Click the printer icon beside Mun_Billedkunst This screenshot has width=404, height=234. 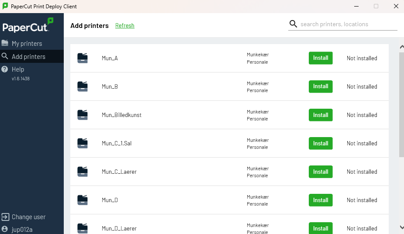coord(83,115)
